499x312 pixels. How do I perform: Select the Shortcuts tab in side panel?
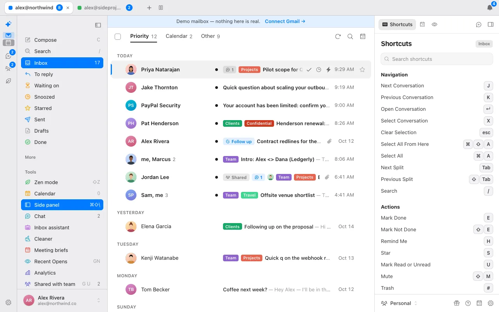point(397,24)
